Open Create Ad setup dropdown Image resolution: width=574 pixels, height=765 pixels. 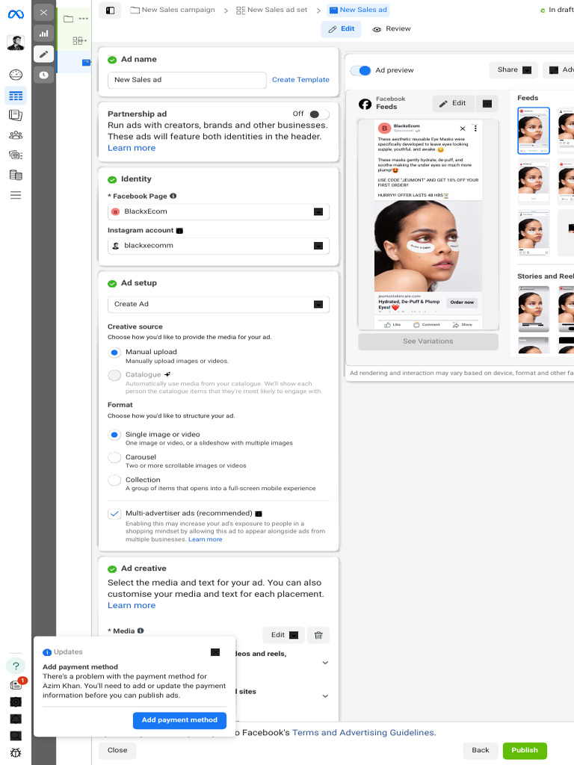click(x=219, y=305)
